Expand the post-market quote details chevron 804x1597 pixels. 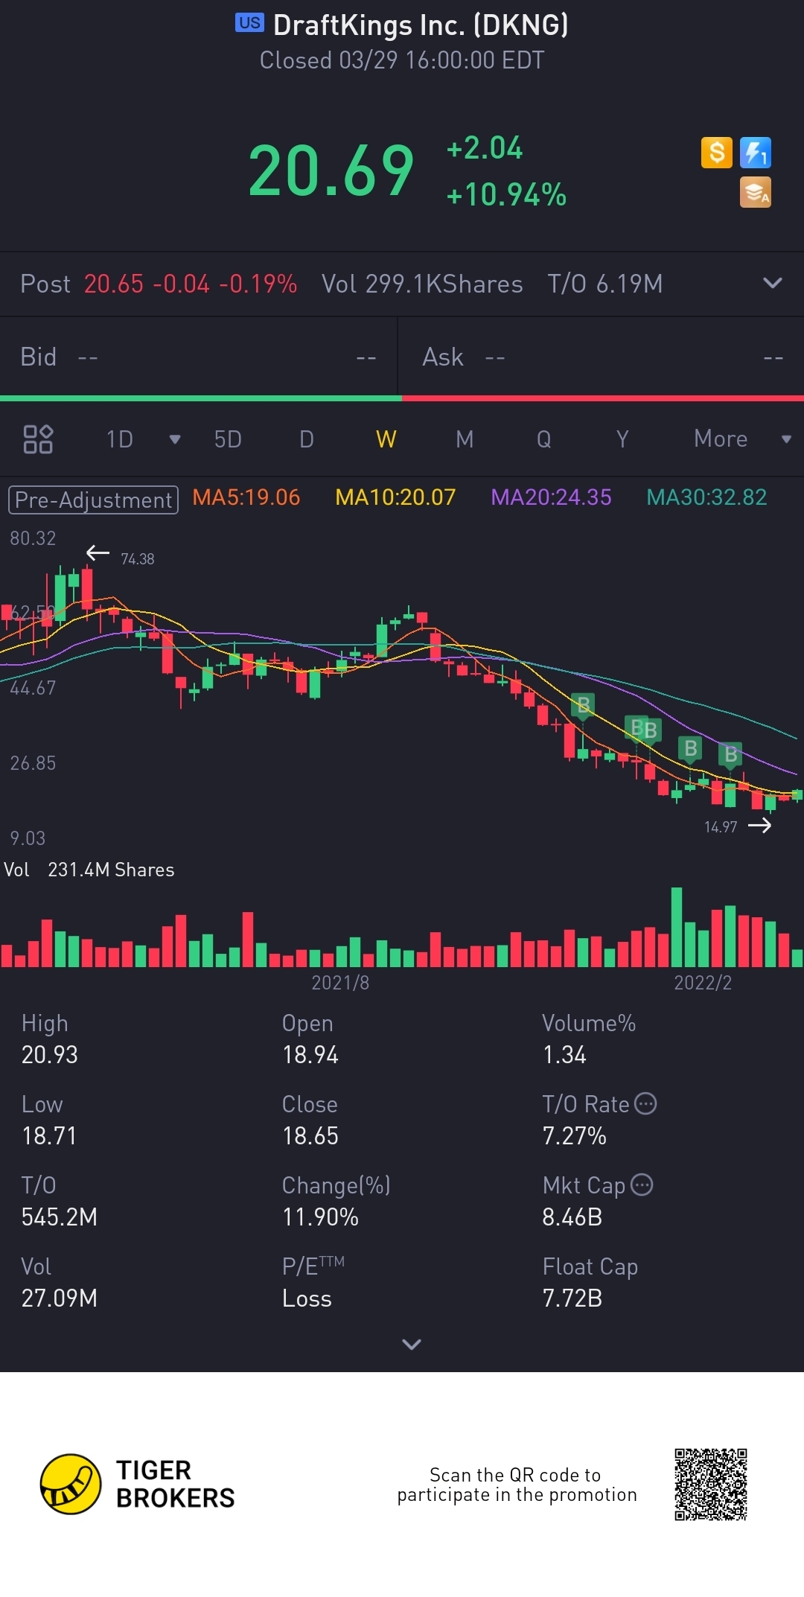[773, 283]
